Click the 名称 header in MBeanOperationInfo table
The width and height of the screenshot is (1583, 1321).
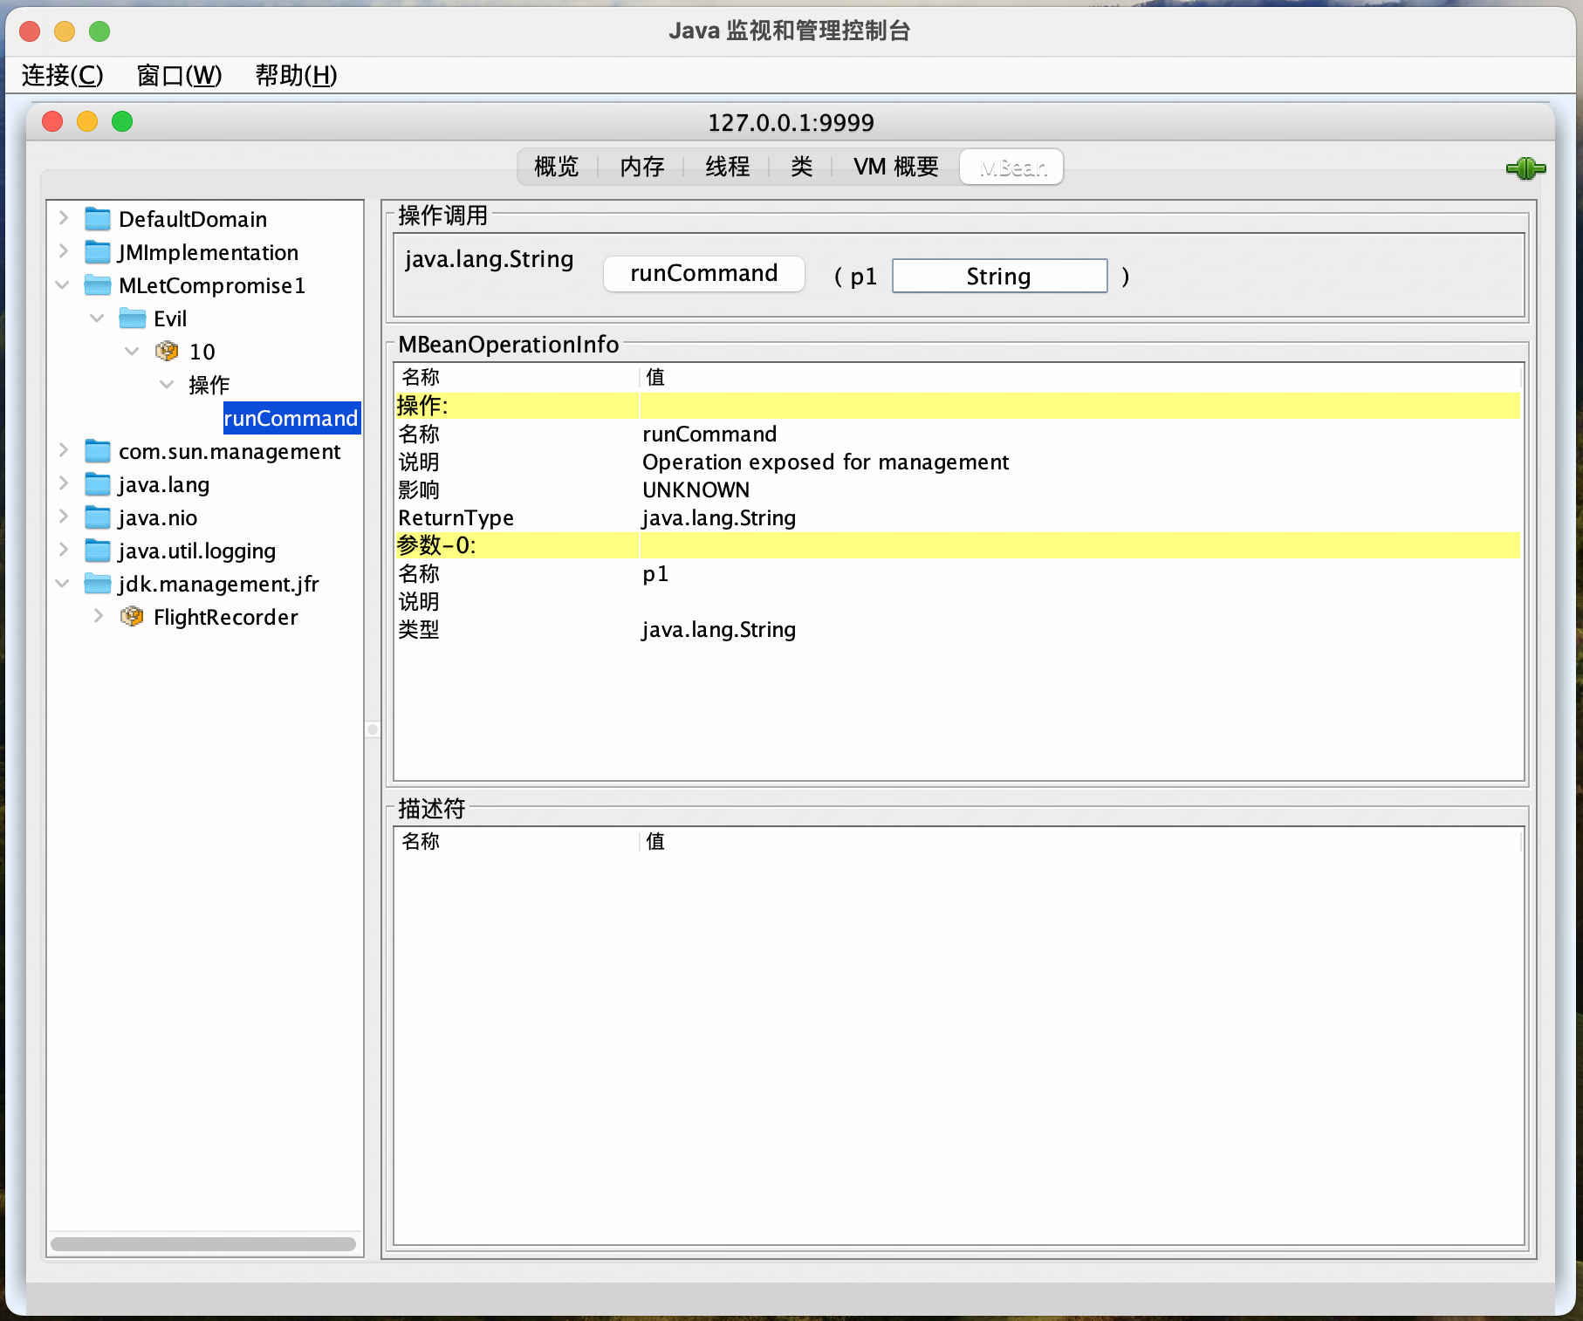pos(517,377)
